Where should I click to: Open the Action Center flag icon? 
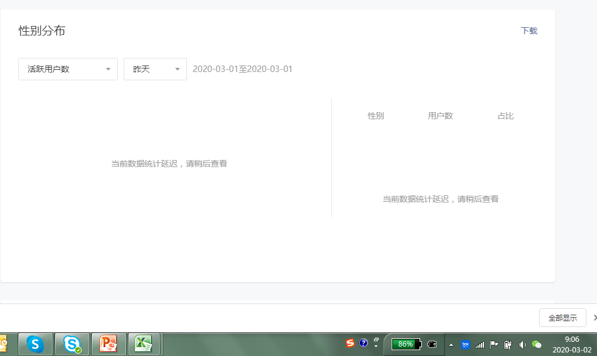494,345
